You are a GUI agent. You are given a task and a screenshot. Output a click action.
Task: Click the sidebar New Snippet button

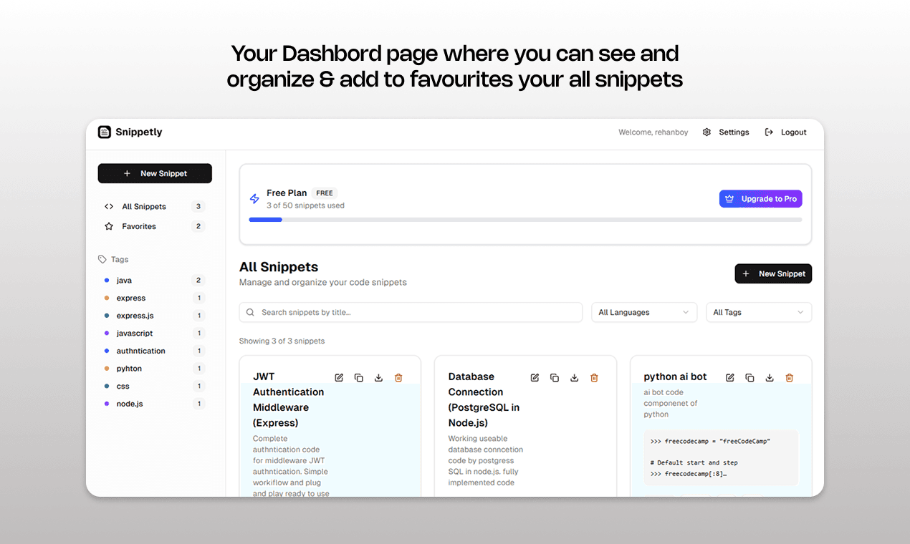pos(155,173)
